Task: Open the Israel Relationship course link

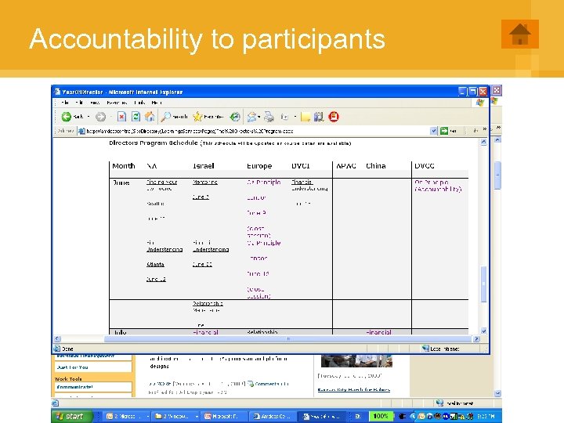Action: pos(208,307)
